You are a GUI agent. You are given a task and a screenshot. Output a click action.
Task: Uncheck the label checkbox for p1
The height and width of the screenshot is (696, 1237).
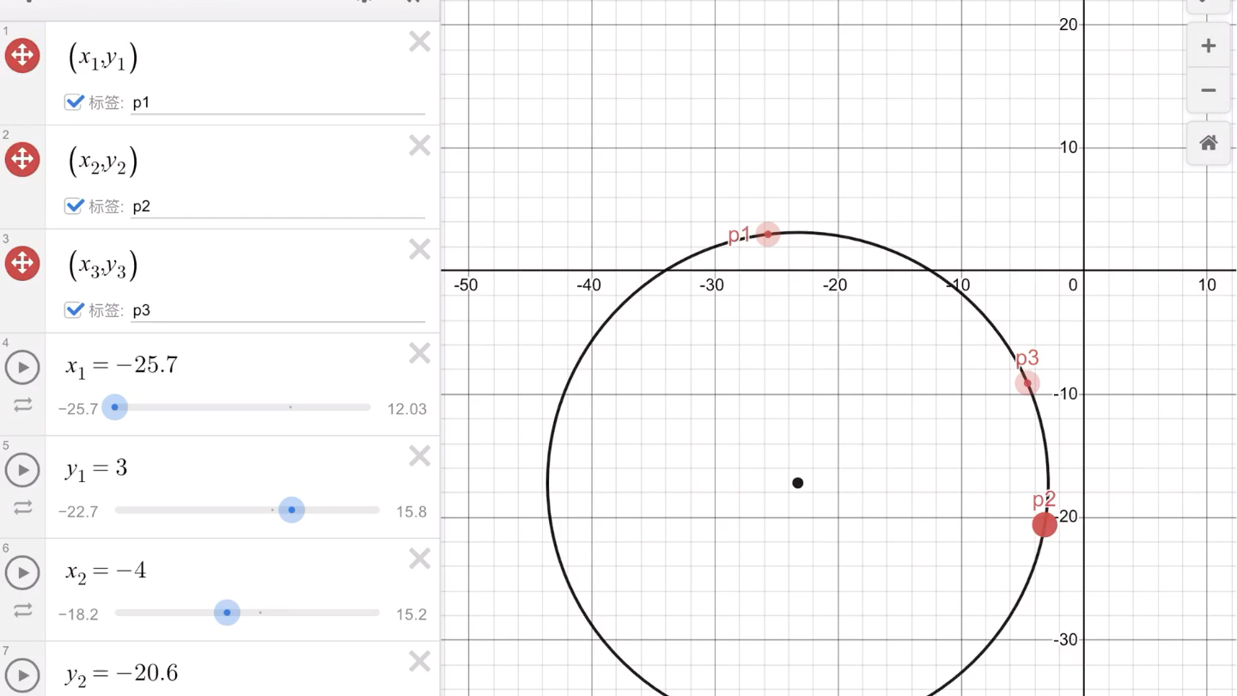[75, 102]
